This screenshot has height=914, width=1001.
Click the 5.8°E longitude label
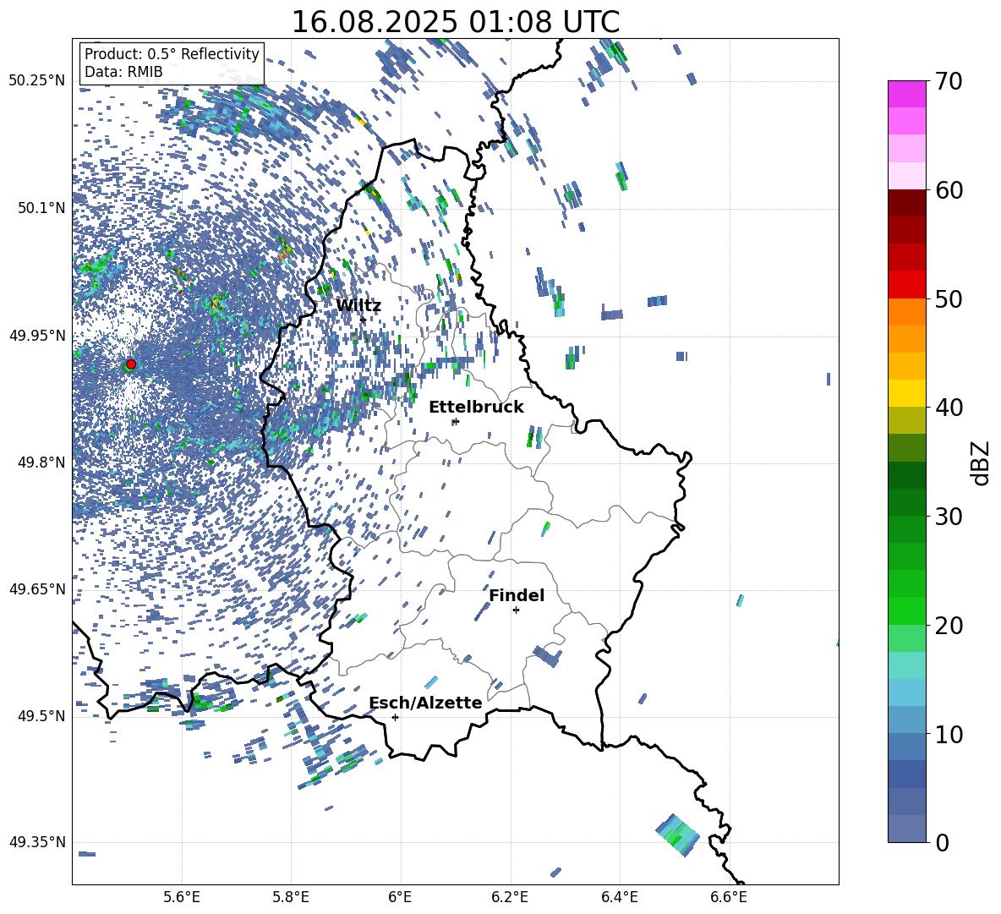[x=291, y=897]
